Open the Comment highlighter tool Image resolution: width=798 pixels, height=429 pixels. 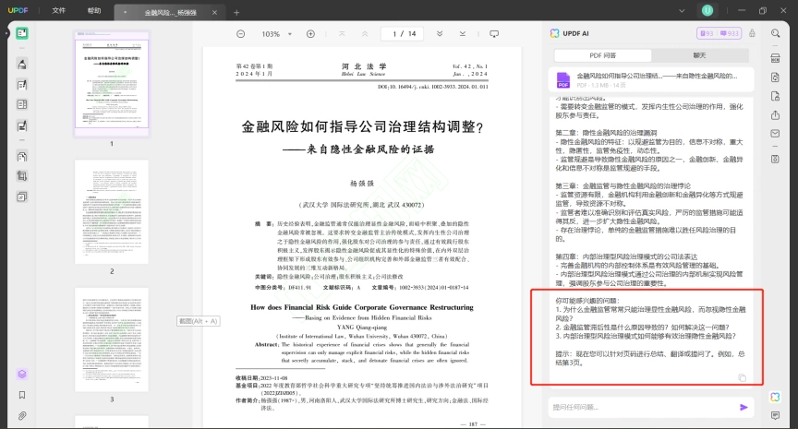[x=22, y=65]
